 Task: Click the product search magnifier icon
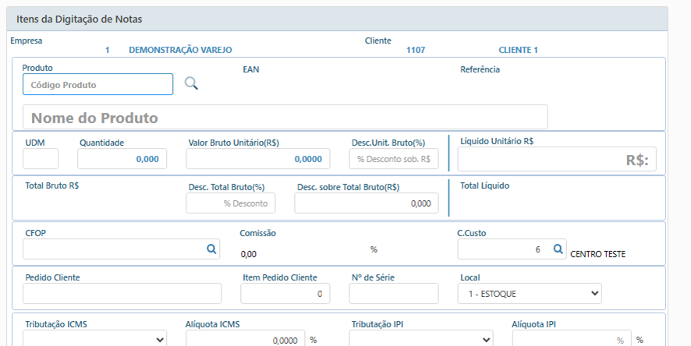click(x=191, y=83)
